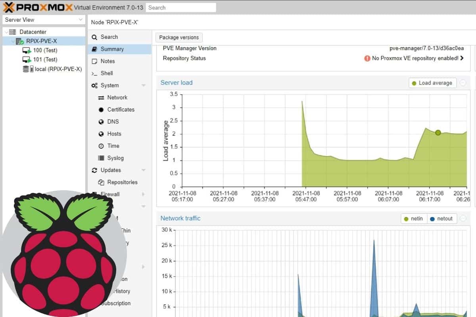Screen dimensions: 476x317
Task: Toggle the Load average legend
Action: [432, 83]
